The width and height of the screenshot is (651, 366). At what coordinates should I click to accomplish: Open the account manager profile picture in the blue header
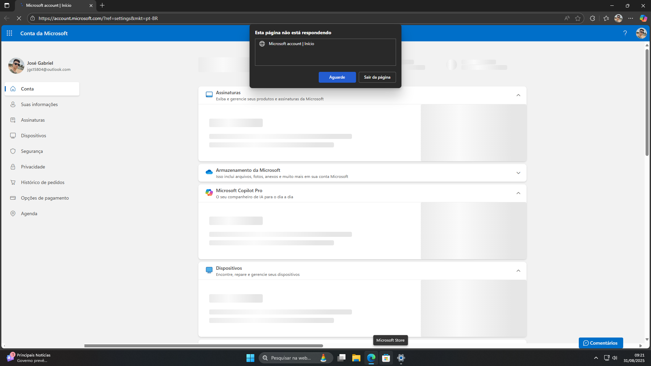pos(641,33)
